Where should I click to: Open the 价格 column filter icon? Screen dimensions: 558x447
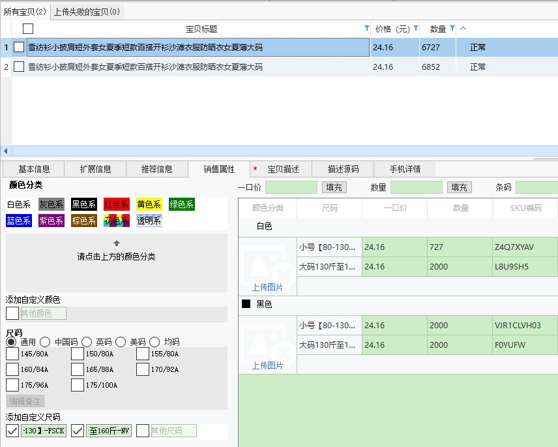(415, 29)
